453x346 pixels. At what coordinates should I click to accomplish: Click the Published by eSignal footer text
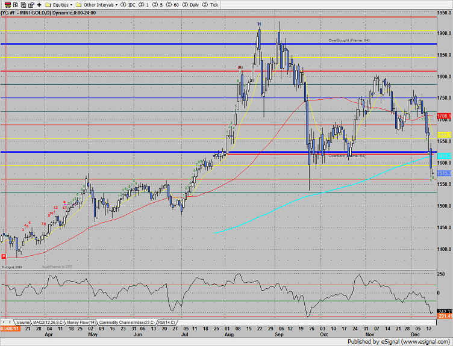pyautogui.click(x=398, y=342)
